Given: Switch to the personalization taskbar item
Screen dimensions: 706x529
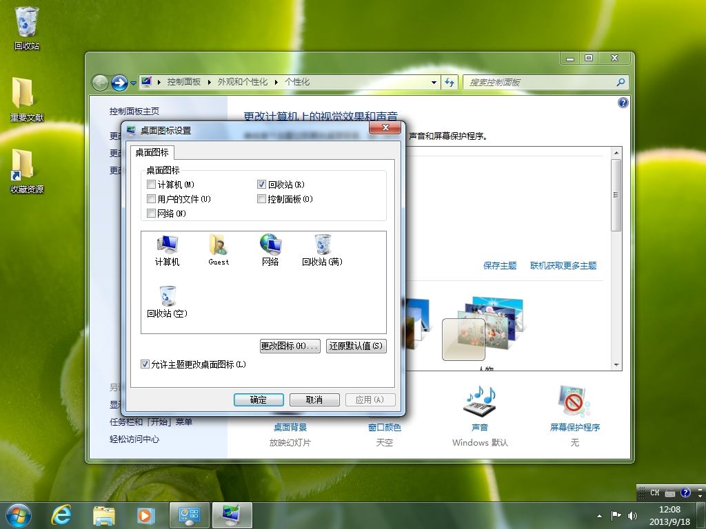Looking at the screenshot, I should point(232,515).
